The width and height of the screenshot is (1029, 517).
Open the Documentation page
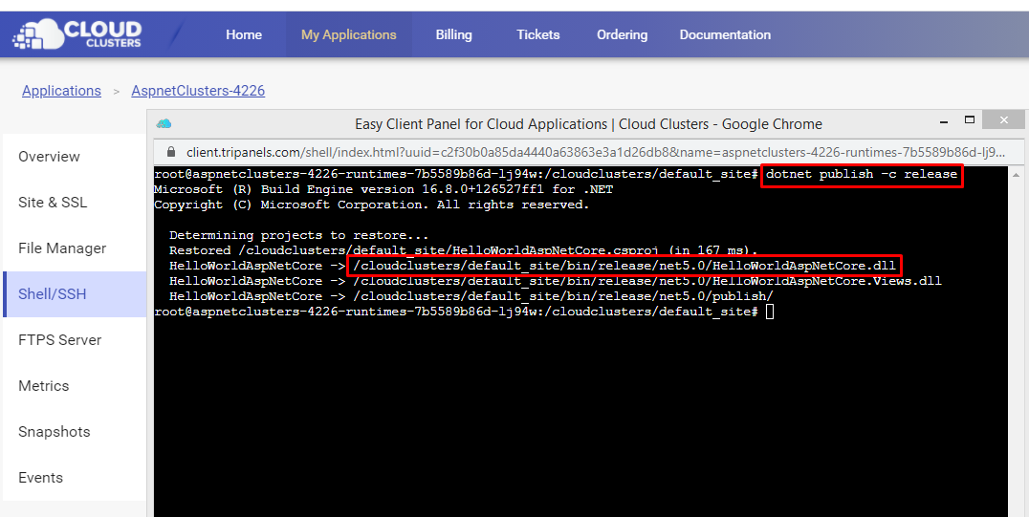725,34
